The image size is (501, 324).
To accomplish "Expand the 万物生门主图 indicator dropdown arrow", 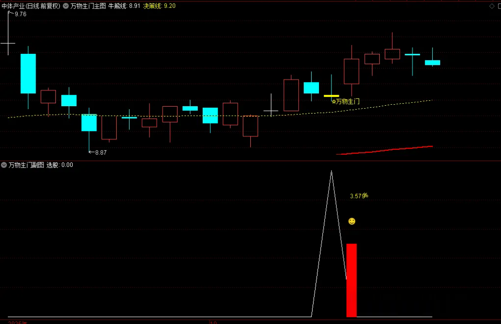I will [x=66, y=6].
